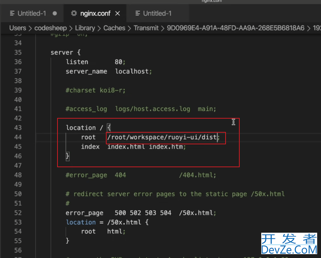Click the '#charset koi8-r;' comment

[x=95, y=90]
